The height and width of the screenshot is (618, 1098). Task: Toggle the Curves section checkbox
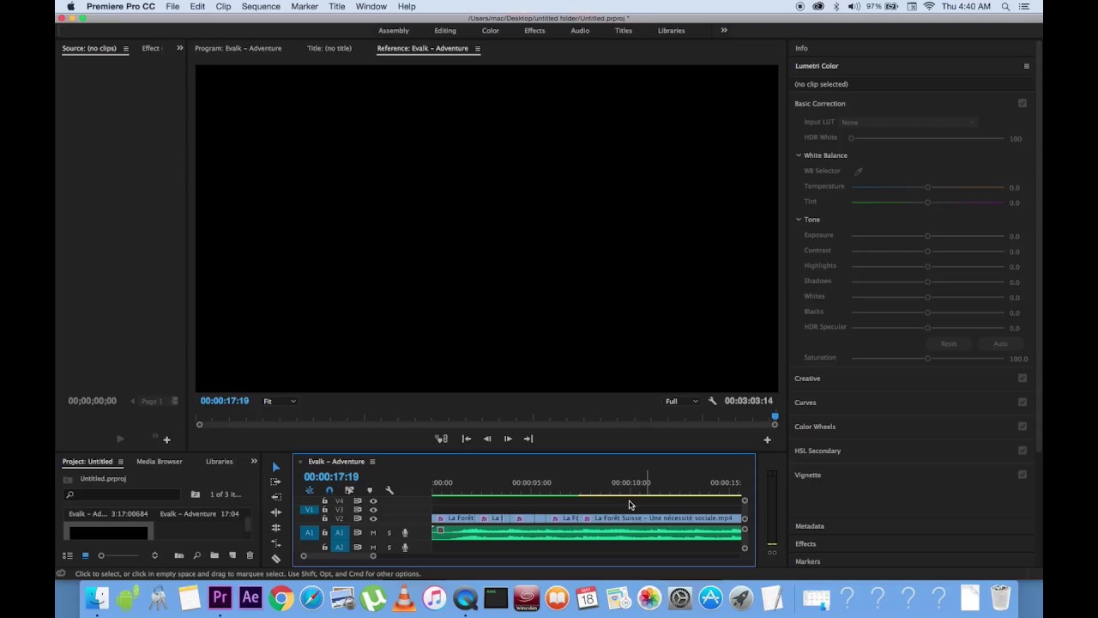coord(1023,402)
